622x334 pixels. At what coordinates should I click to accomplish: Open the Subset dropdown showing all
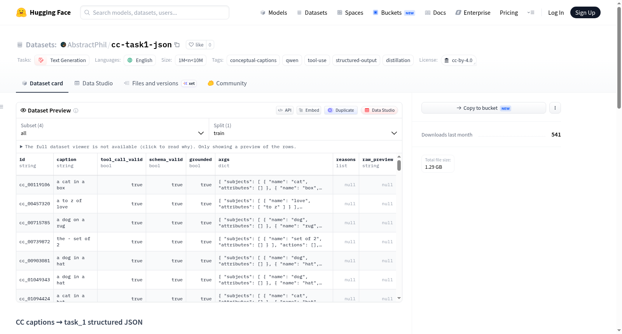pos(112,129)
